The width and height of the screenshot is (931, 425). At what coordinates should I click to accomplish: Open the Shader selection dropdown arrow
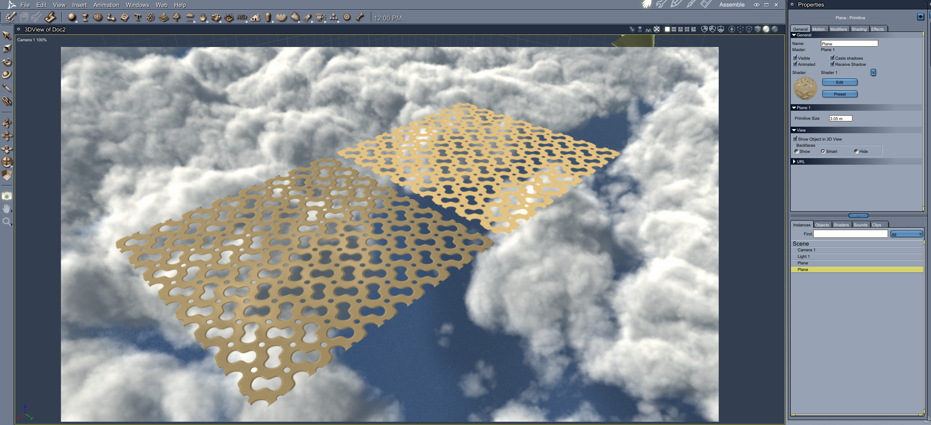coord(873,72)
